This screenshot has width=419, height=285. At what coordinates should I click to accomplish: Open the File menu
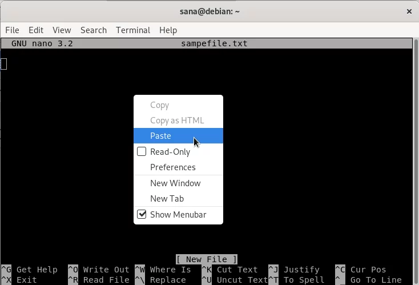(x=13, y=30)
